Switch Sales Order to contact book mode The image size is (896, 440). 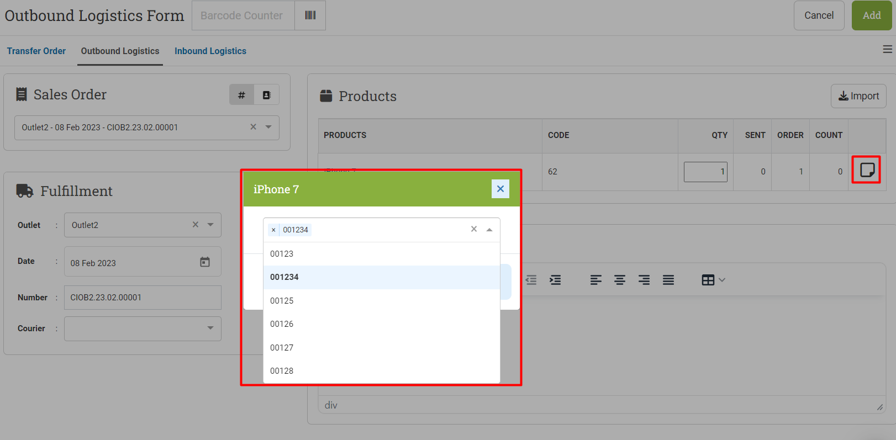pyautogui.click(x=267, y=95)
